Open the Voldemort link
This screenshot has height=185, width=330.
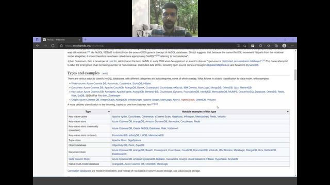[173, 128]
